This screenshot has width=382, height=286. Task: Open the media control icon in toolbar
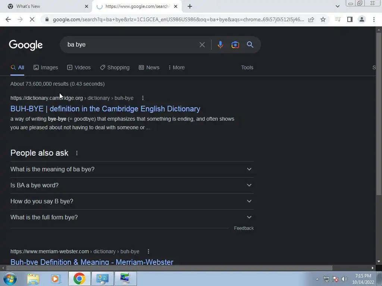point(338,19)
